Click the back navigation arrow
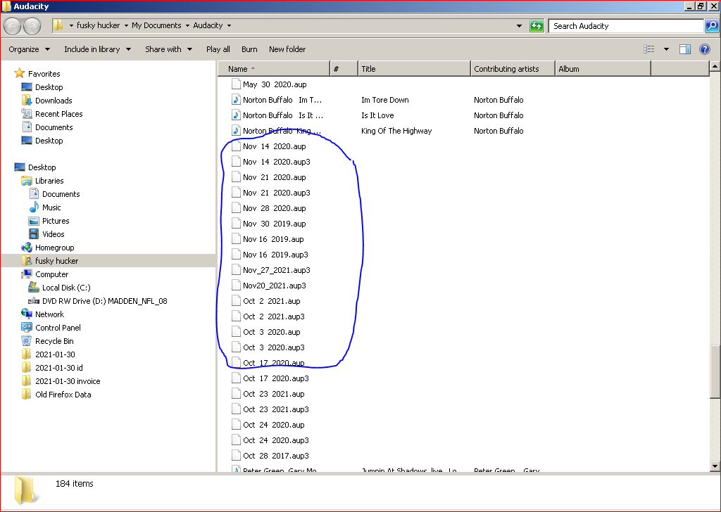Screen dimensions: 721x512 pos(12,25)
